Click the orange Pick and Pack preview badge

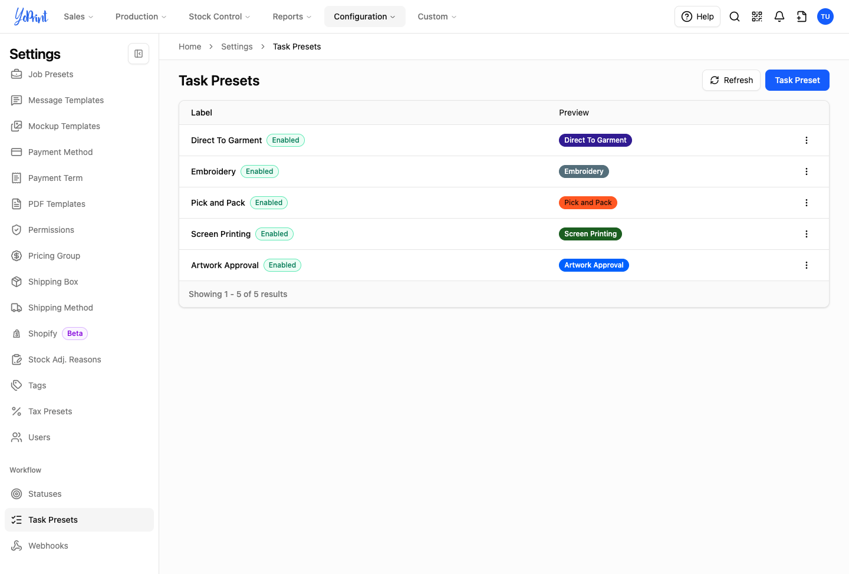(x=588, y=203)
